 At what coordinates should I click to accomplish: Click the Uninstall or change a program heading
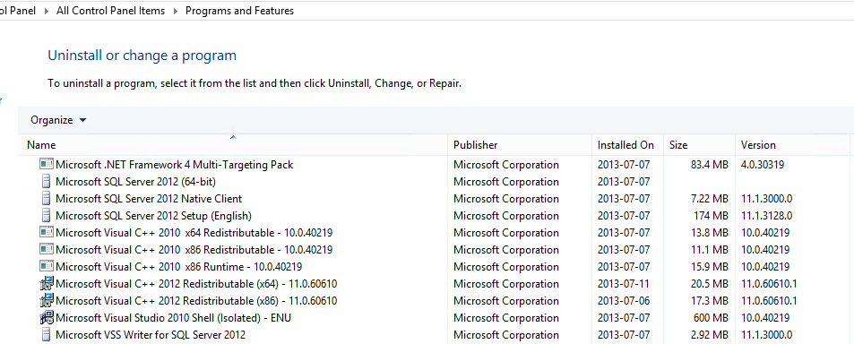(142, 56)
